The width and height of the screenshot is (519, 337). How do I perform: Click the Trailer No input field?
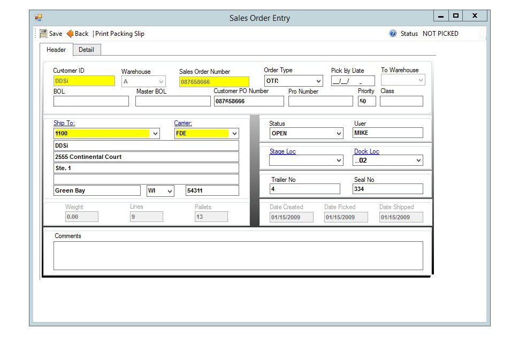(x=304, y=189)
